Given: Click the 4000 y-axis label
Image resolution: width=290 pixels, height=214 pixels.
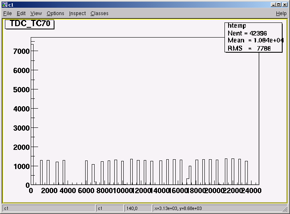Looking at the screenshot, I should click(21, 109).
